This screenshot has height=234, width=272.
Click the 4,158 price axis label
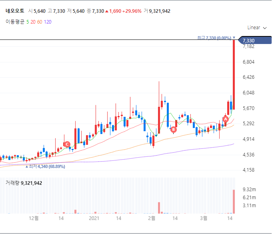coord(248,170)
